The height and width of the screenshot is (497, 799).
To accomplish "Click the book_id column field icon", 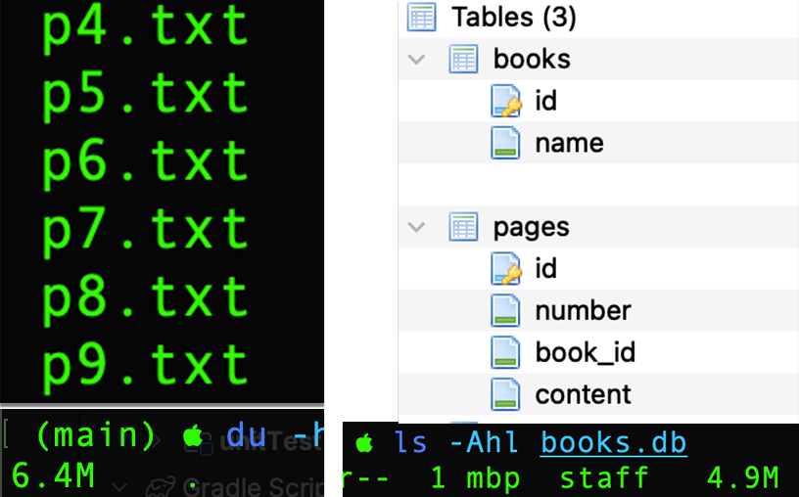I will (505, 353).
